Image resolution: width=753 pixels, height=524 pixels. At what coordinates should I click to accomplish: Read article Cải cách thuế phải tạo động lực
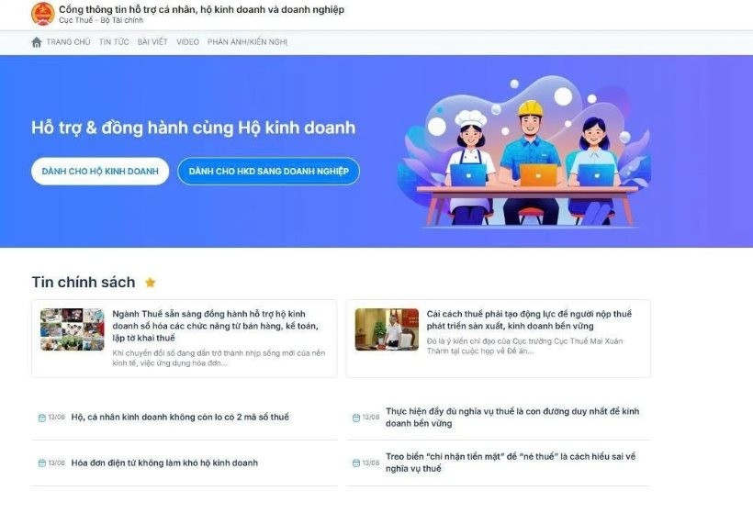pyautogui.click(x=529, y=320)
